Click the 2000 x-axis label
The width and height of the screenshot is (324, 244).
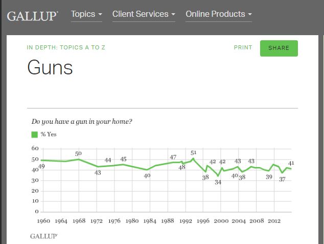221,221
